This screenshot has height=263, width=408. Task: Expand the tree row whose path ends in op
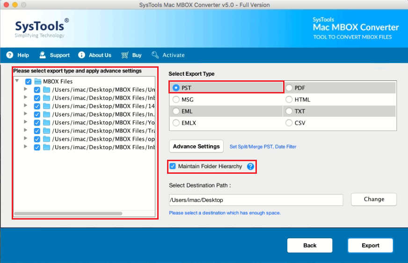click(x=25, y=138)
